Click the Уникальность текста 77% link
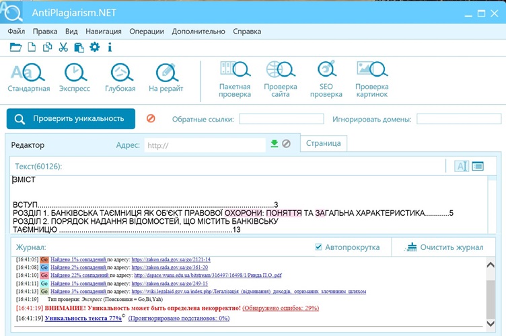506x336 pixels. [x=83, y=319]
